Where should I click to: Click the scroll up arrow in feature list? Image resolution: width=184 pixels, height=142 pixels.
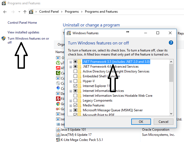(171, 62)
